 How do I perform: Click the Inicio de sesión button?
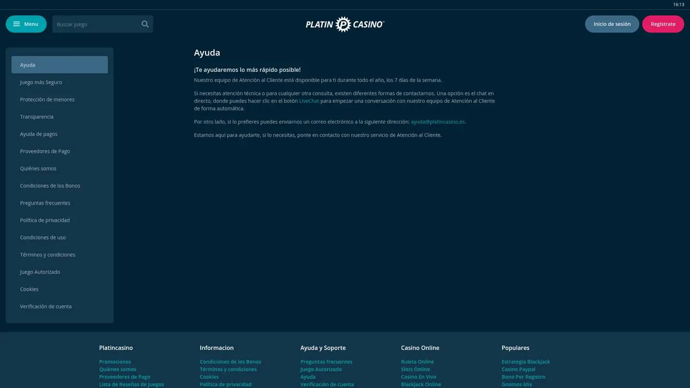(612, 24)
